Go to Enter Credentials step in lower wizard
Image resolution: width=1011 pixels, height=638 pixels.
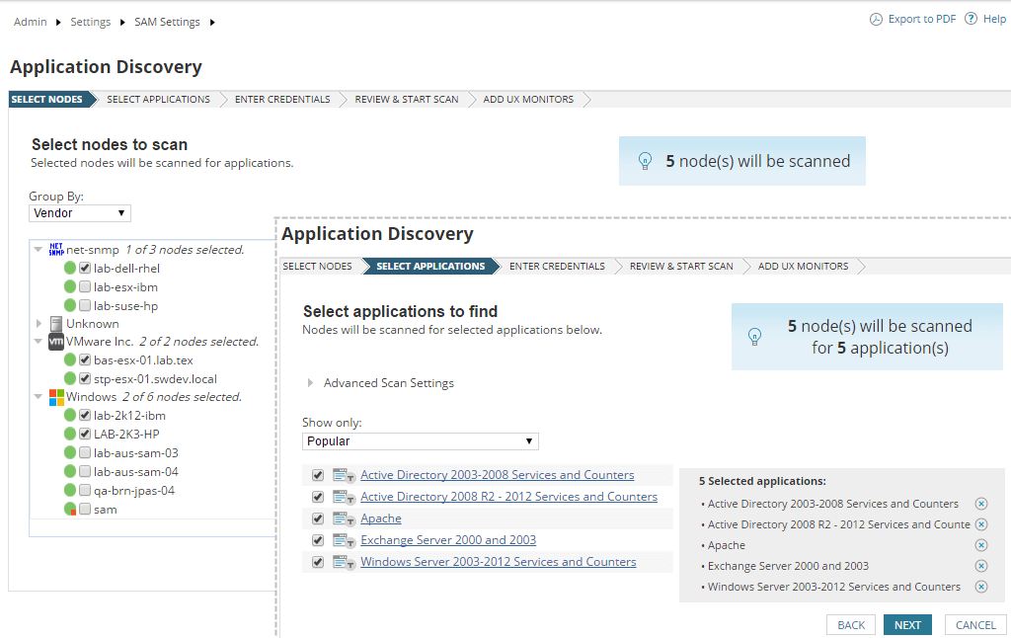tap(557, 267)
